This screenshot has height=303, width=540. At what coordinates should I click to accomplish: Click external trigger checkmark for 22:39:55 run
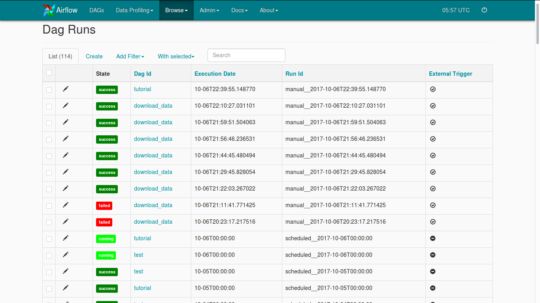coord(432,90)
